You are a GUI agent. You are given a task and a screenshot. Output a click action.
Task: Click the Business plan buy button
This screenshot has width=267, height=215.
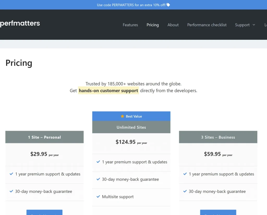click(218, 212)
